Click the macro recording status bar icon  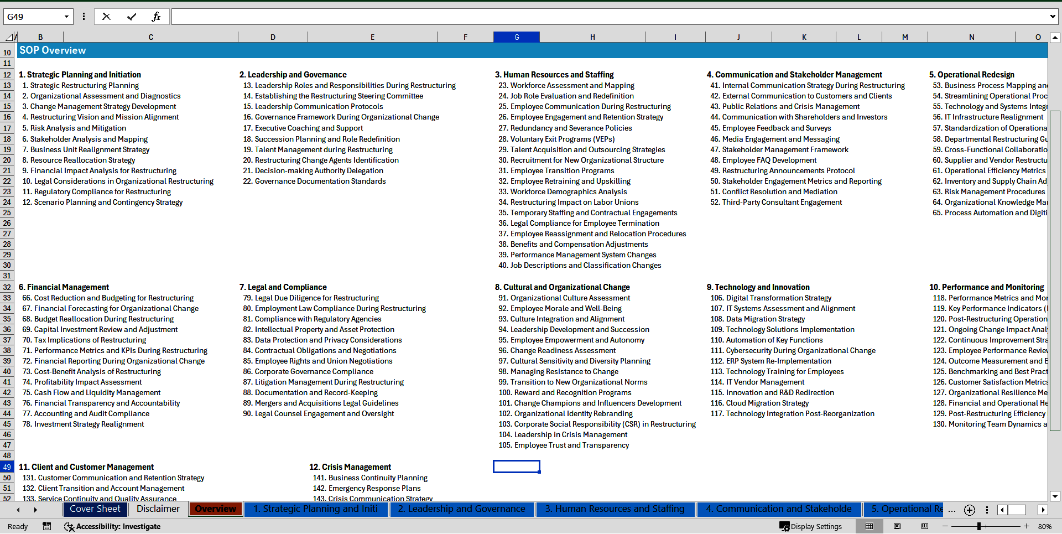tap(47, 526)
